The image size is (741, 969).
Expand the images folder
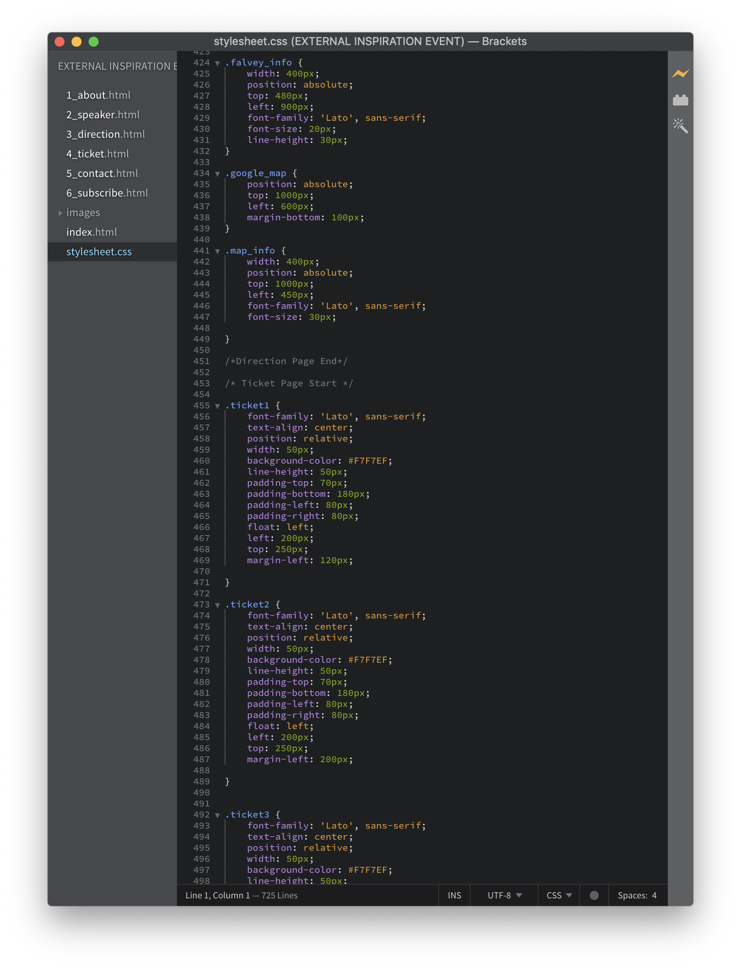(x=83, y=213)
